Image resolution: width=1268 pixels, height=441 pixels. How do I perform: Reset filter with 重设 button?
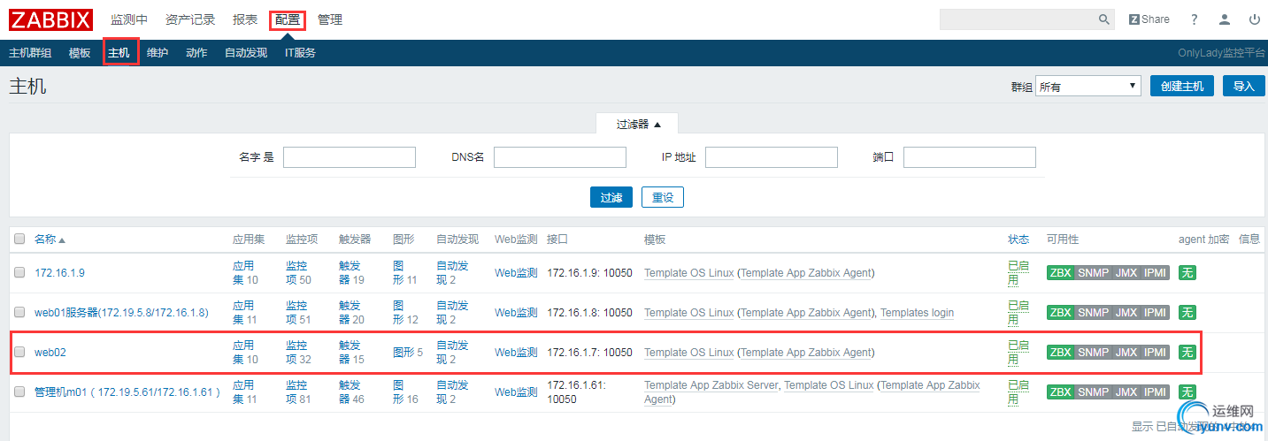[663, 197]
